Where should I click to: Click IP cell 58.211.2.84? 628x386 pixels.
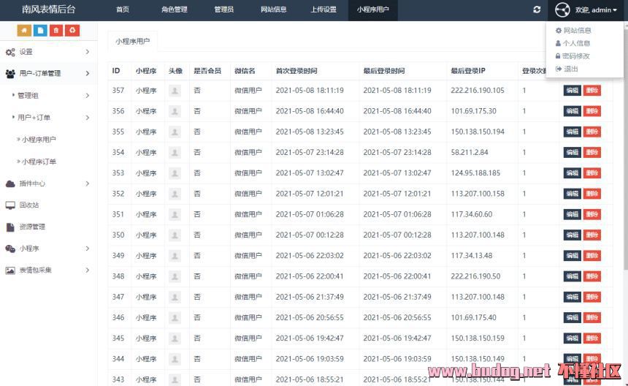pyautogui.click(x=470, y=152)
